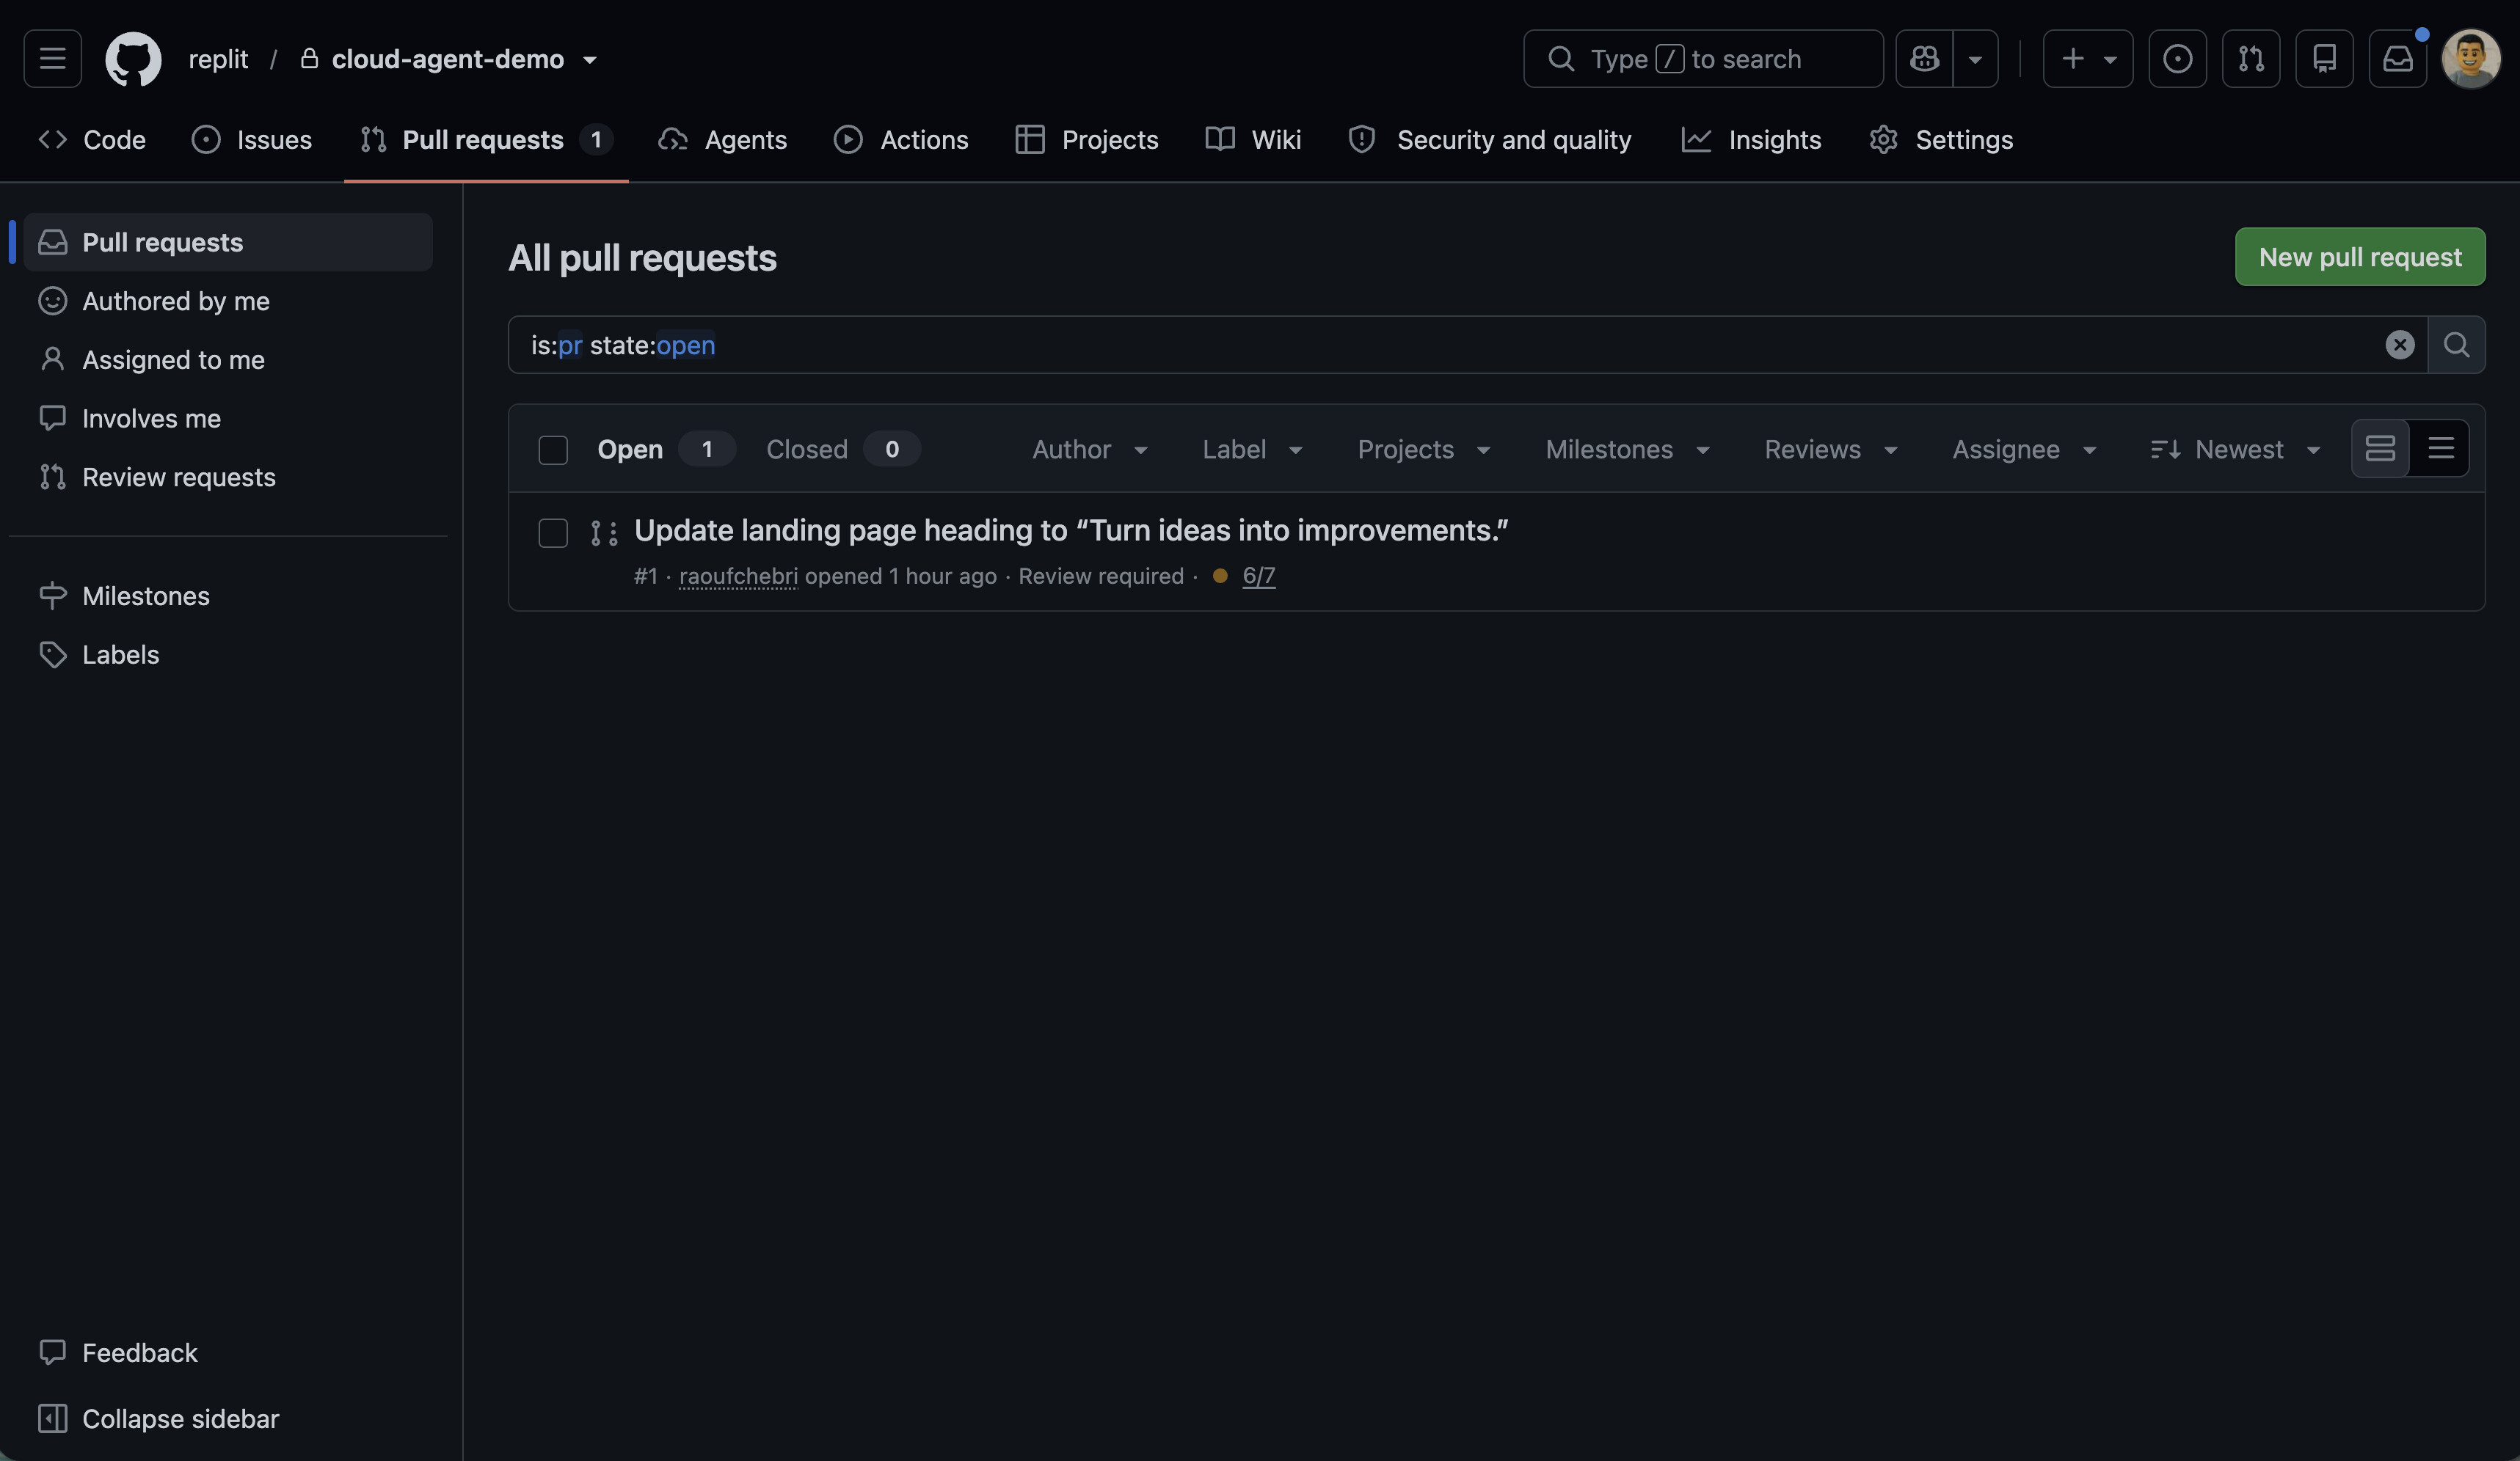Open global Pull requests icon in header
The image size is (2520, 1461).
coord(2251,59)
